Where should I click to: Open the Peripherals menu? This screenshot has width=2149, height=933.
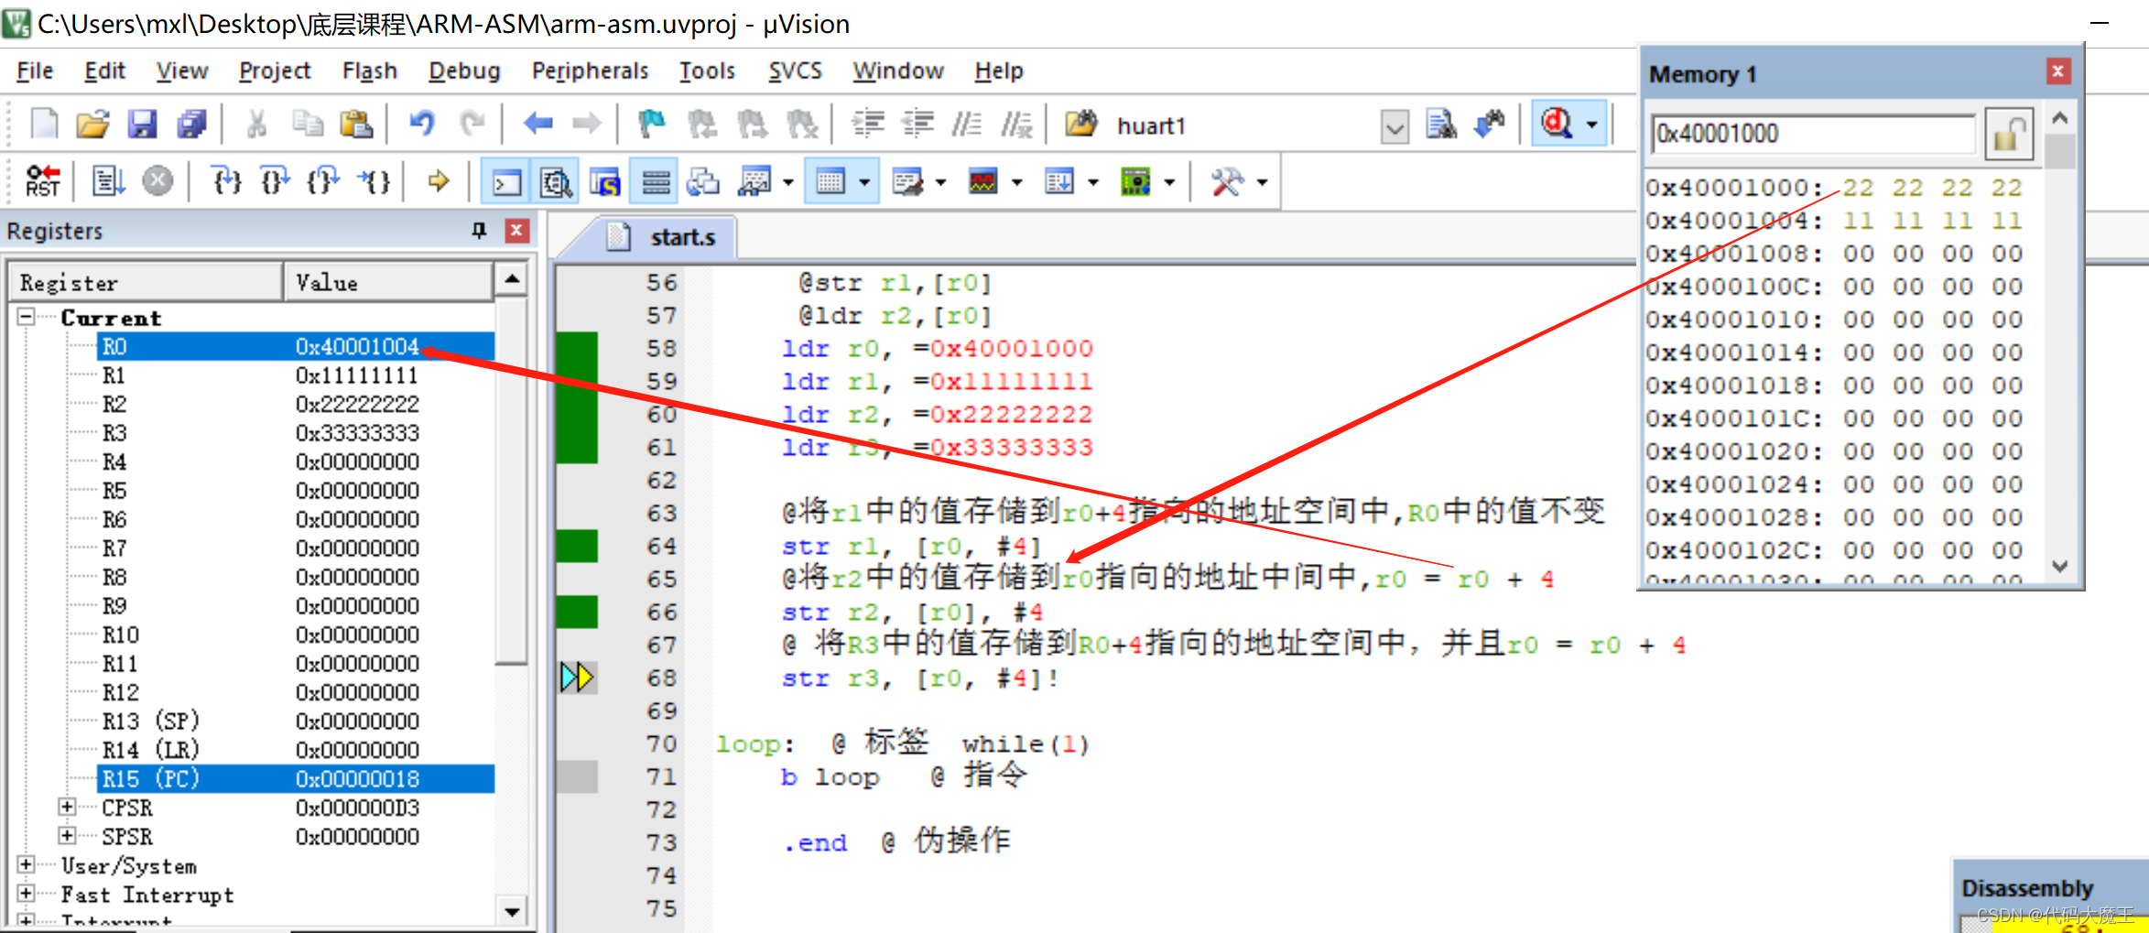click(590, 71)
